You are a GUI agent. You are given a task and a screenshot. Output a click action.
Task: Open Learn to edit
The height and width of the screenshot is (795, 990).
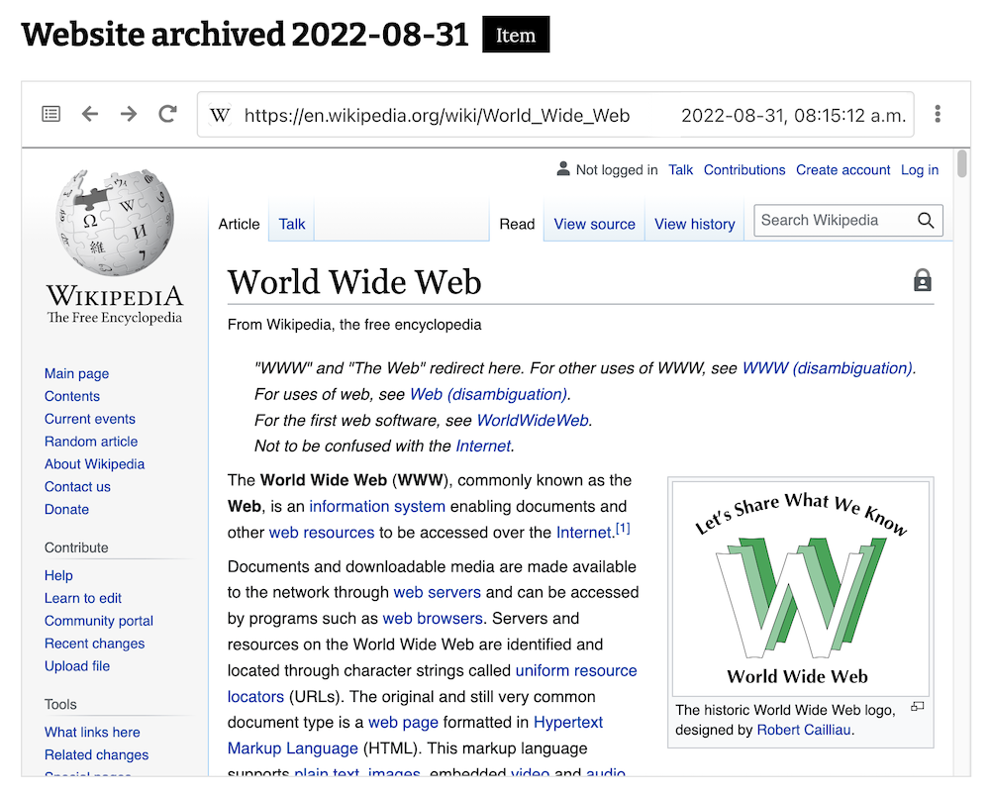click(83, 599)
